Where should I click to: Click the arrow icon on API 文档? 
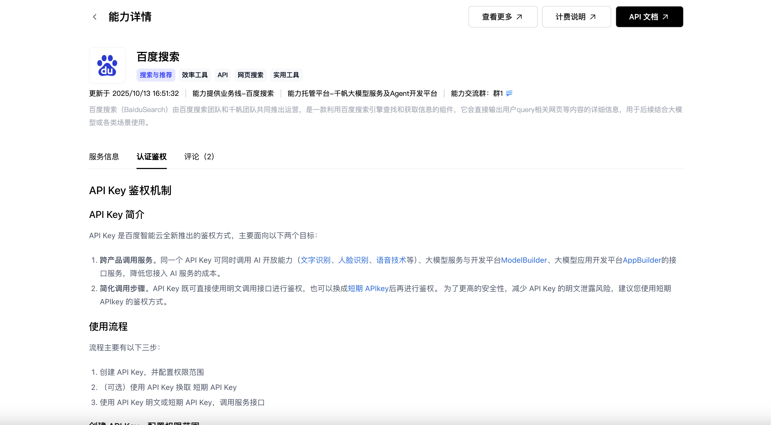pos(665,17)
